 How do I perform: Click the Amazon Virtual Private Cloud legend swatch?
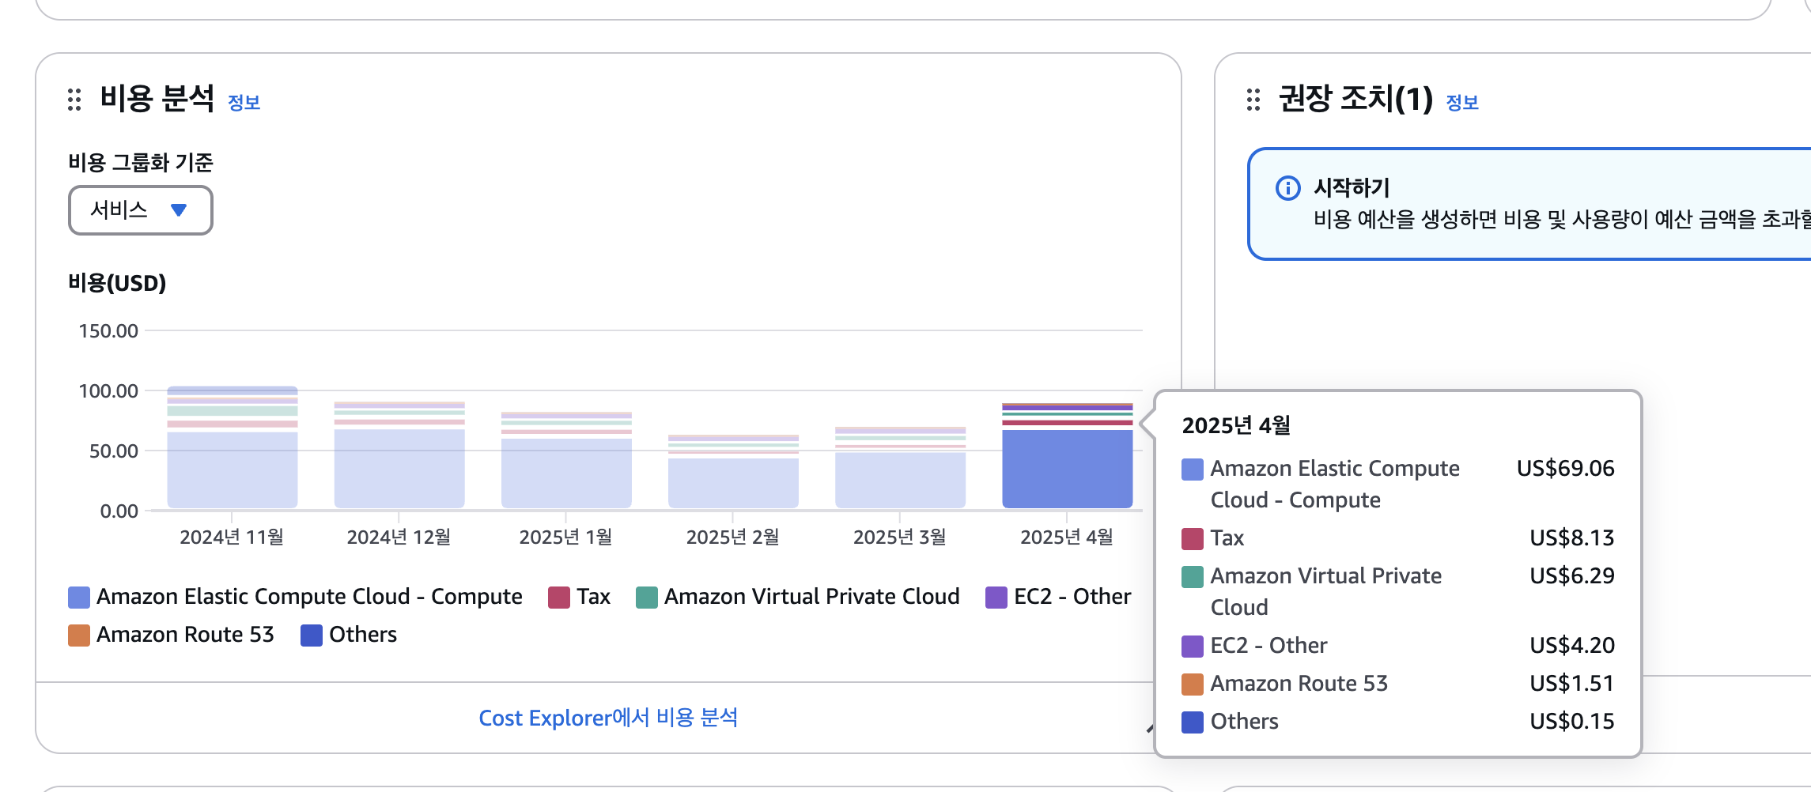point(647,598)
